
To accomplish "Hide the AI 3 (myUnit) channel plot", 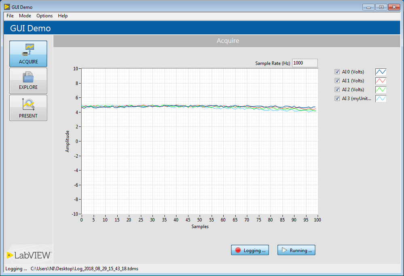I will [x=337, y=99].
